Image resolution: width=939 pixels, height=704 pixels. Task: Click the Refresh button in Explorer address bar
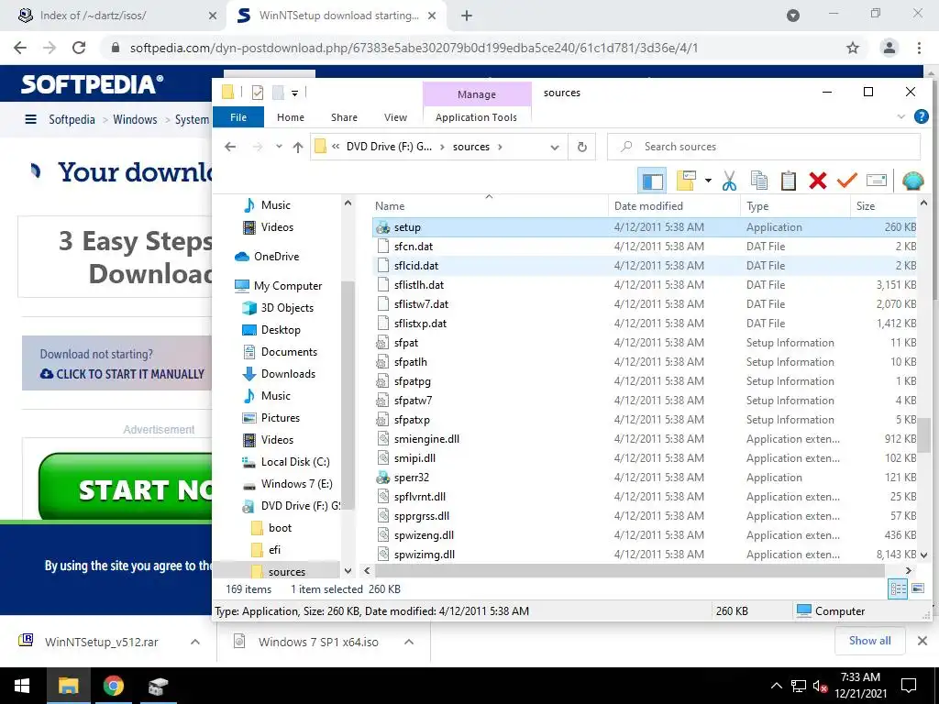click(x=581, y=148)
